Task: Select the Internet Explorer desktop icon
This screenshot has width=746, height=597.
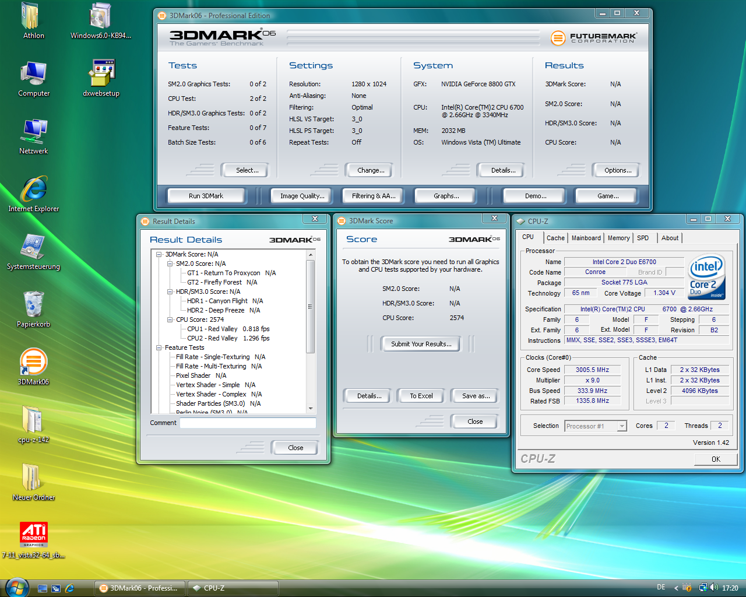Action: click(x=34, y=194)
